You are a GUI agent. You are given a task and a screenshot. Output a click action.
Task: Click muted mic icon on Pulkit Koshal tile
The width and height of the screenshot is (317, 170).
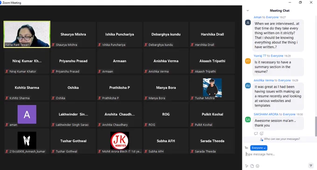[x=192, y=125]
